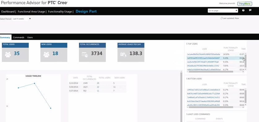Image resolution: width=259 pixels, height=122 pixels.
Task: Open bottom user 19f93d17d0515d7a986a311bb0d0dc1f
Action: click(204, 90)
